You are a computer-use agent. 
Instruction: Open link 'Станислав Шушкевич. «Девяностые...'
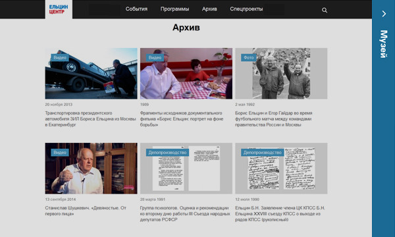(86, 211)
